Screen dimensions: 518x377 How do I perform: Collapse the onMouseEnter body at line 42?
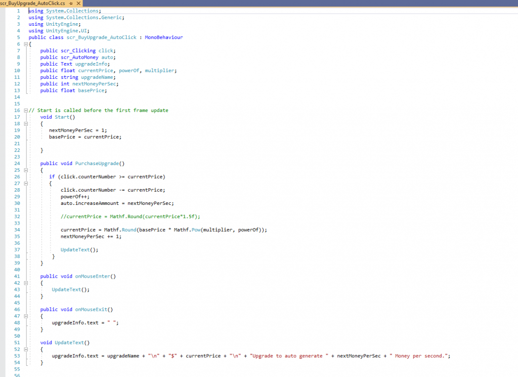25,283
